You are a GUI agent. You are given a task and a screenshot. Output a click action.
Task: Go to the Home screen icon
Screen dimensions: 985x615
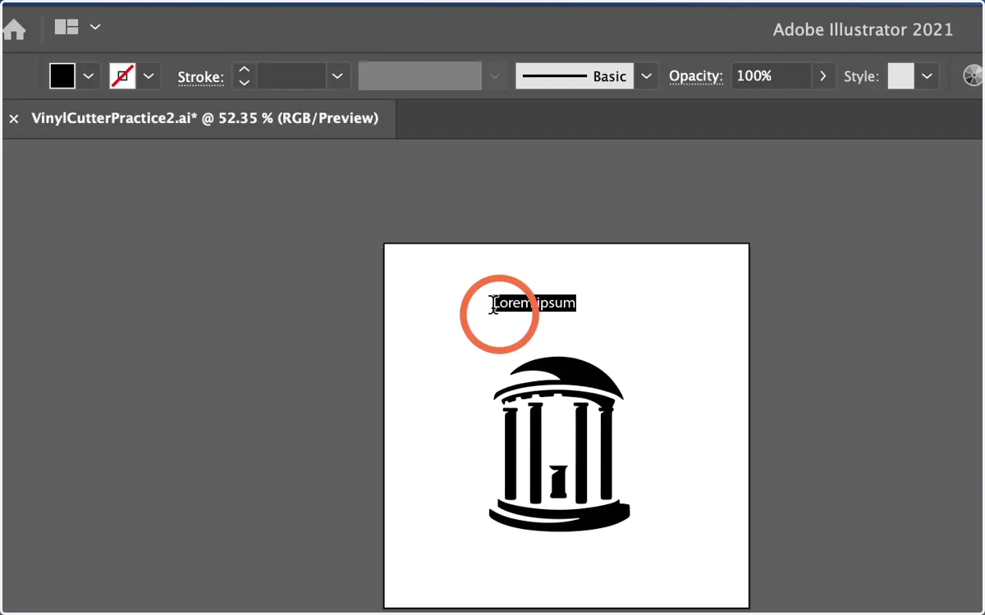(x=13, y=30)
